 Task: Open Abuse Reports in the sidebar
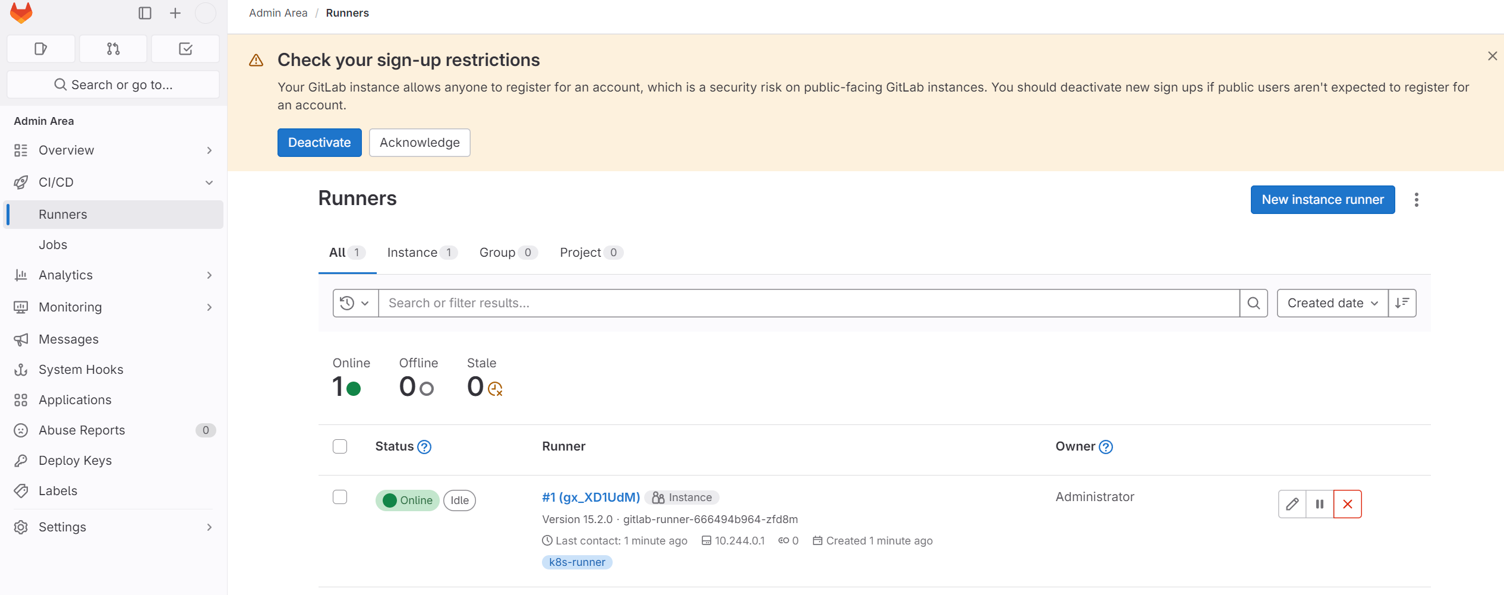coord(113,430)
